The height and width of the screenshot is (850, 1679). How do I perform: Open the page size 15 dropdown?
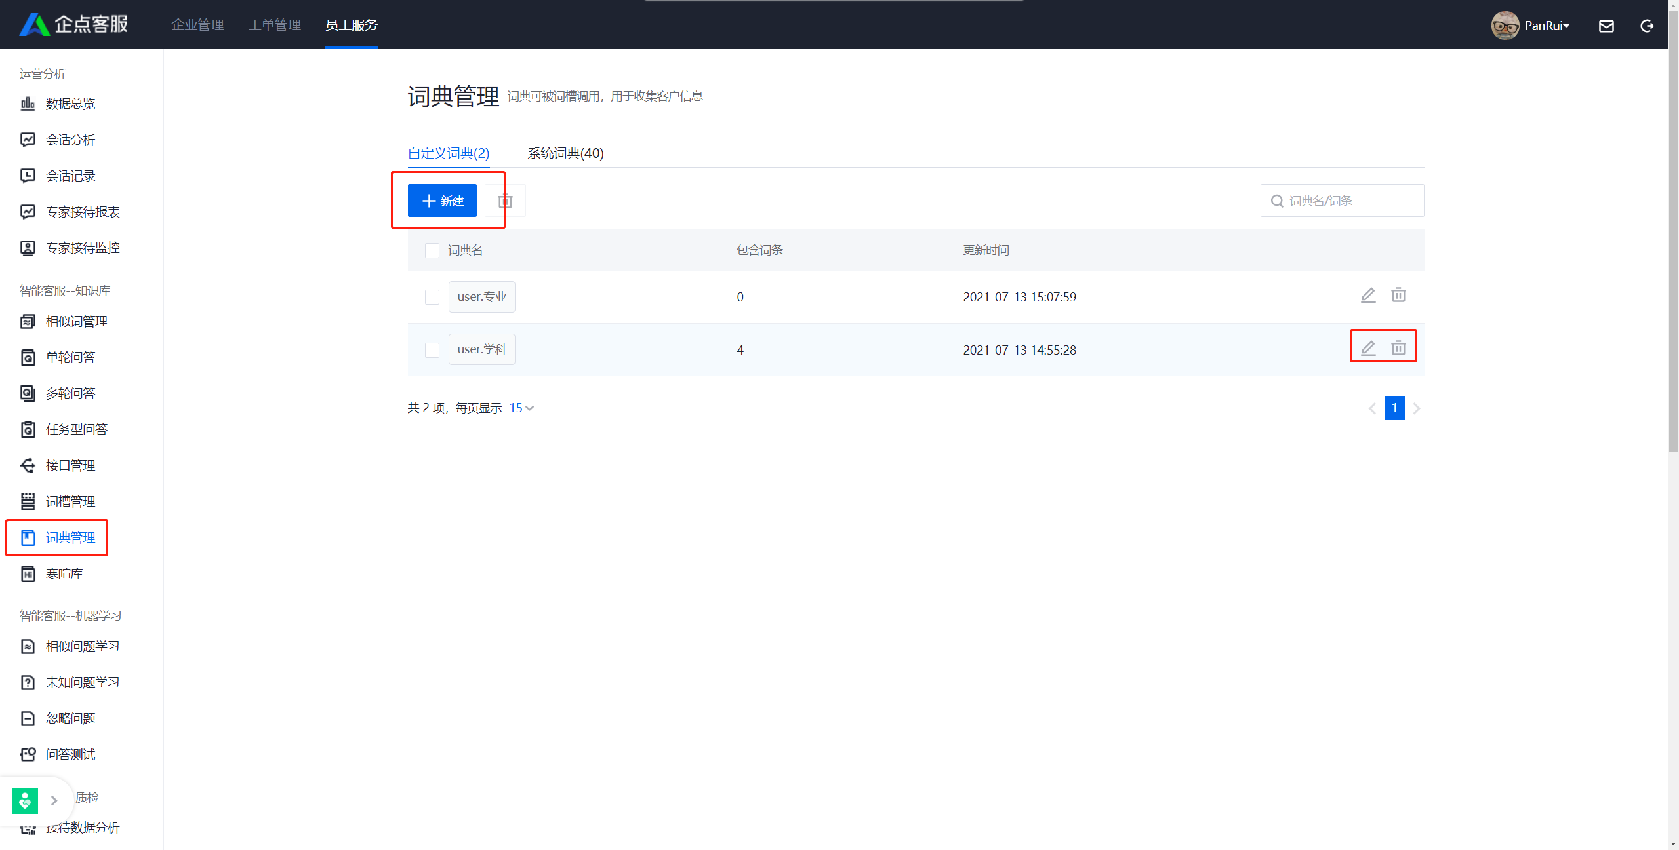[x=522, y=408]
